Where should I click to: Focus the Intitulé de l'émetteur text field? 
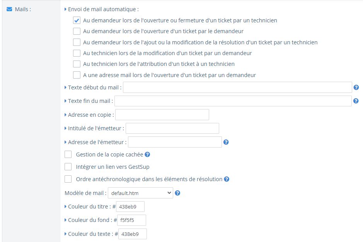[172, 128]
